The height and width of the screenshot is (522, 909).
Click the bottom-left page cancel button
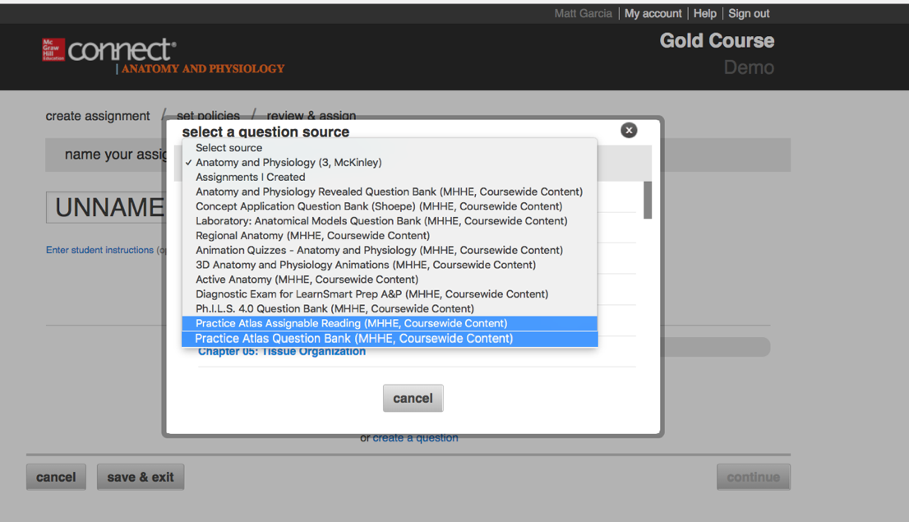[56, 478]
